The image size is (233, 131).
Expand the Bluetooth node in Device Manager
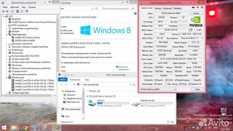click(x=6, y=19)
